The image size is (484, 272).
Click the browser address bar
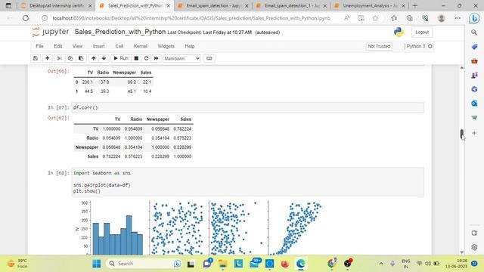tap(191, 18)
